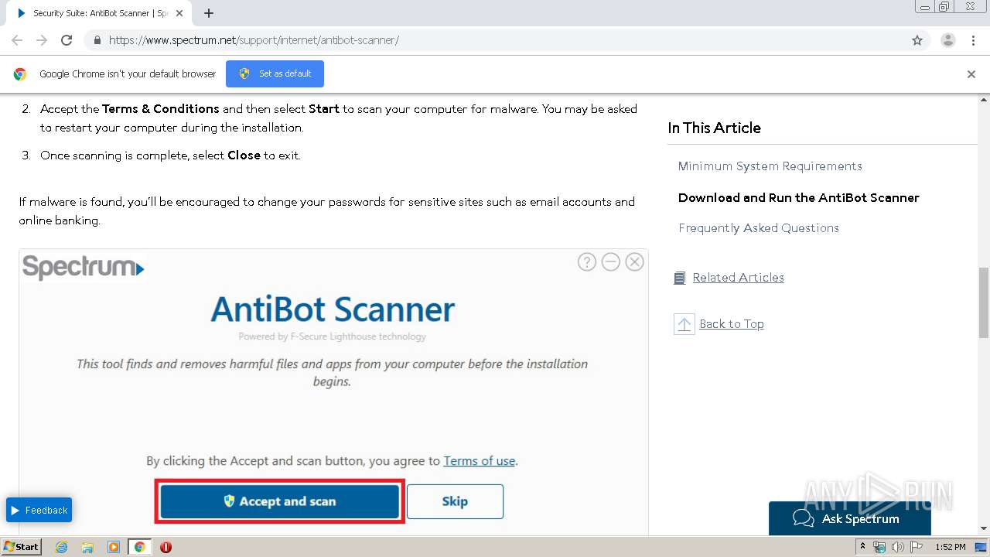
Task: Click the Related Articles list icon
Action: point(680,278)
